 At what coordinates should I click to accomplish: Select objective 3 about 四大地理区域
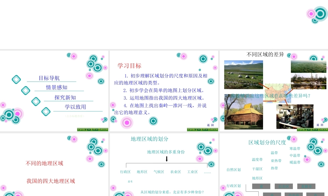pos(164,98)
